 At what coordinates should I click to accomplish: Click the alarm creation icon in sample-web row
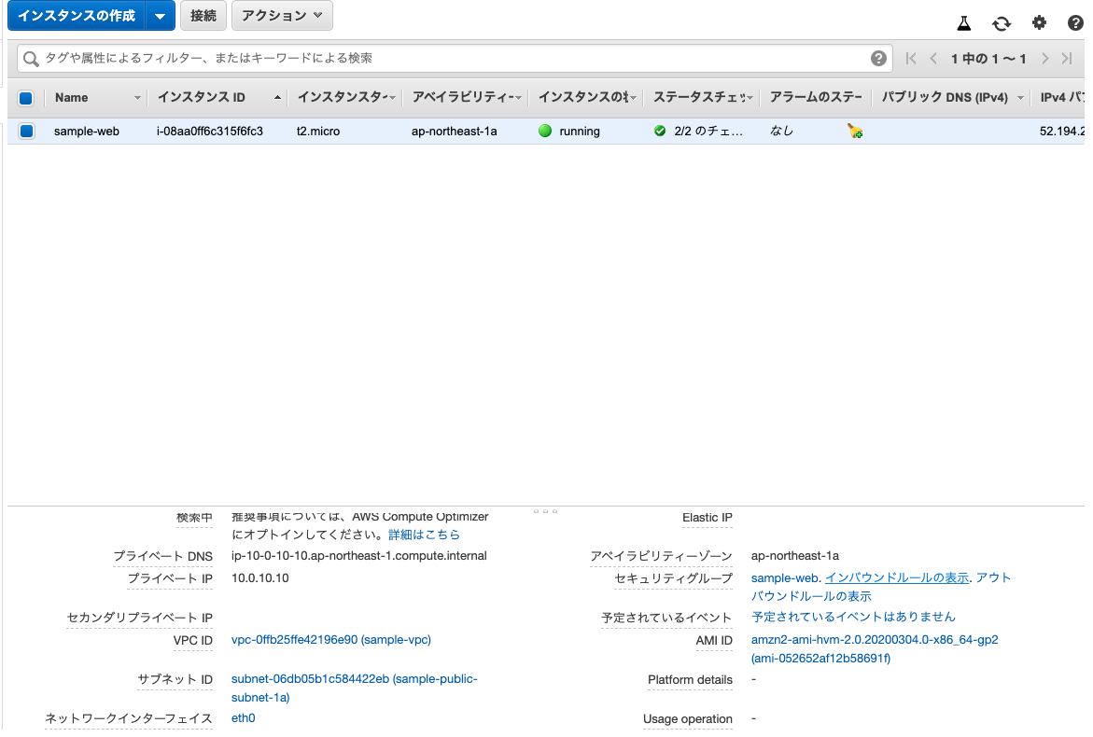[x=854, y=132]
